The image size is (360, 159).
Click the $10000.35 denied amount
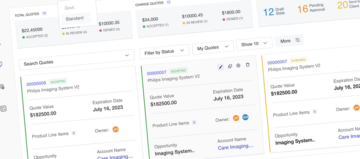point(109,23)
